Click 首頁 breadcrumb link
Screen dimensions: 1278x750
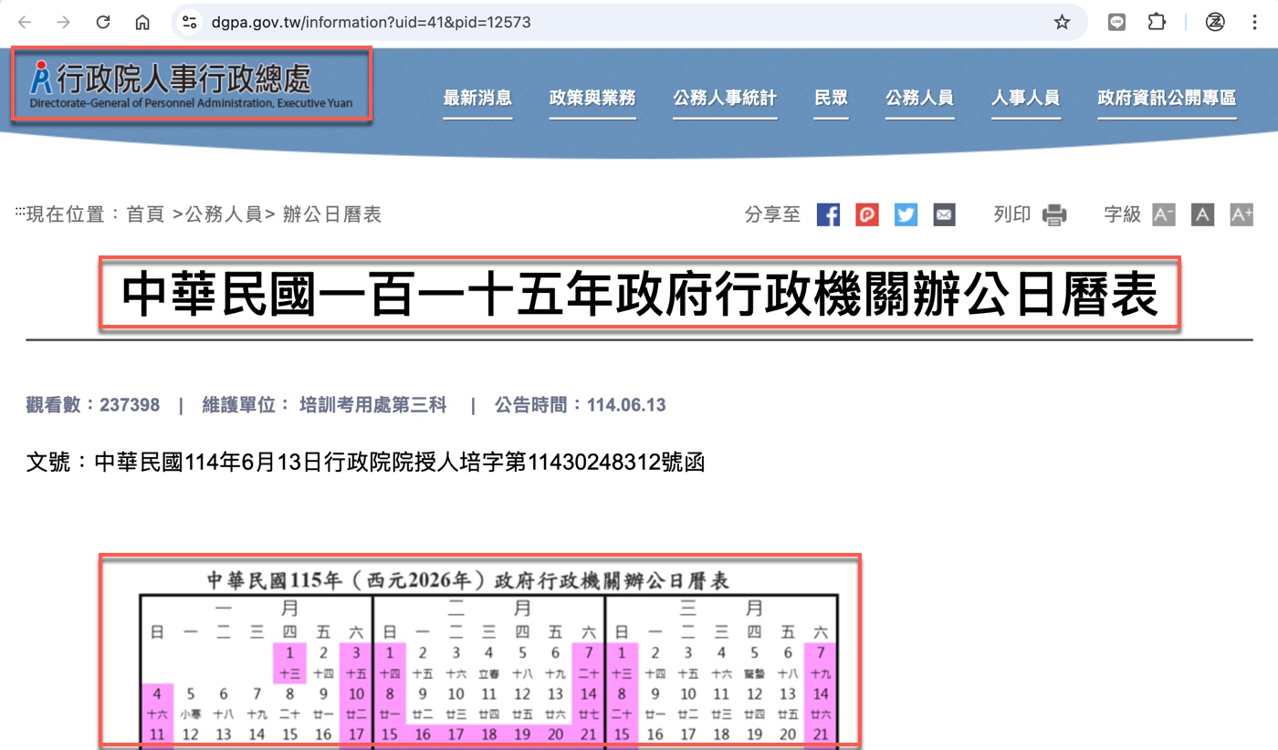[x=145, y=215]
